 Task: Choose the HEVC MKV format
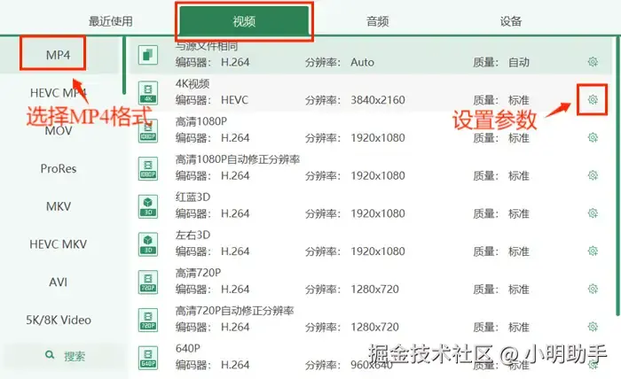[59, 244]
